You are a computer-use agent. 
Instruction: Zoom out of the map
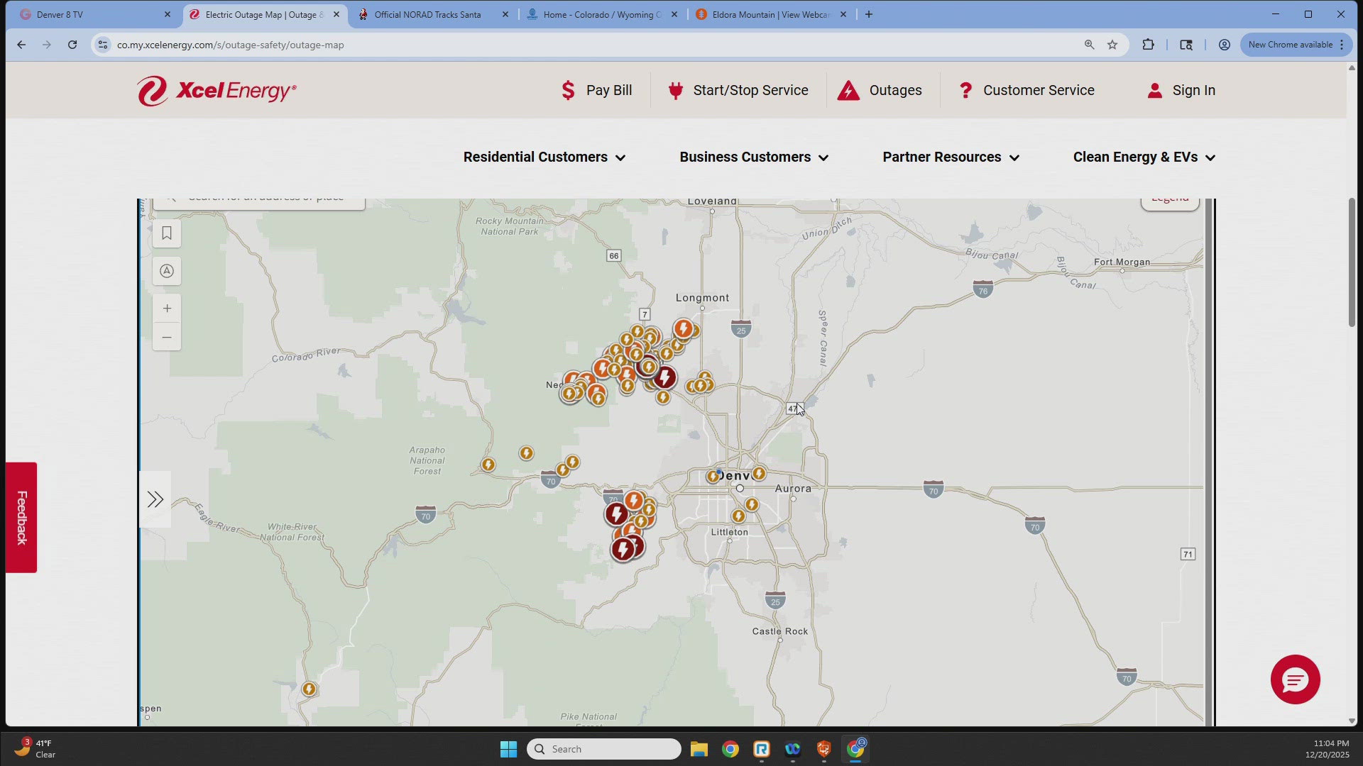(167, 338)
